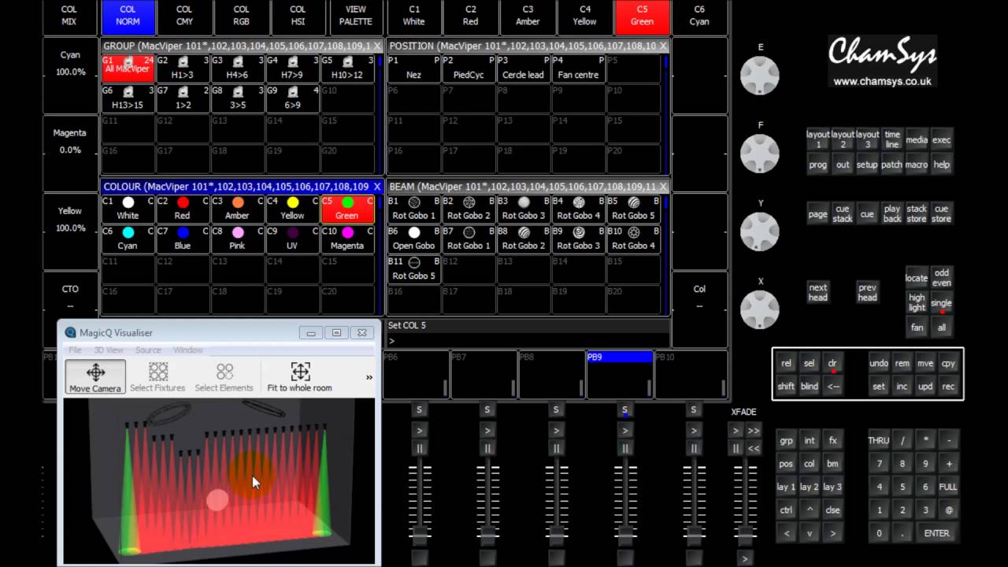Toggle the single button

[x=941, y=303]
